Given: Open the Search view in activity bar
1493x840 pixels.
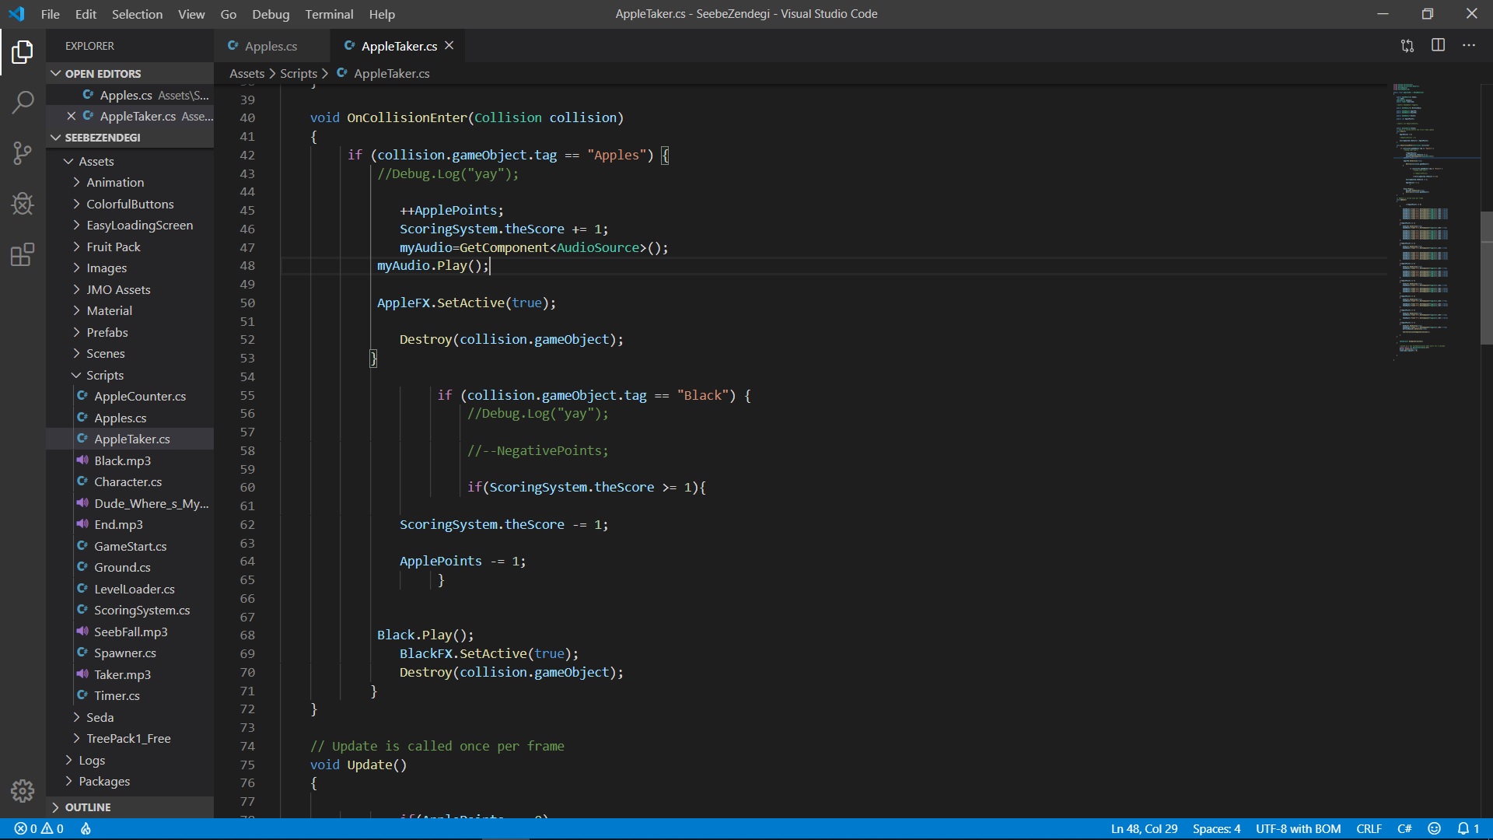Looking at the screenshot, I should (23, 102).
